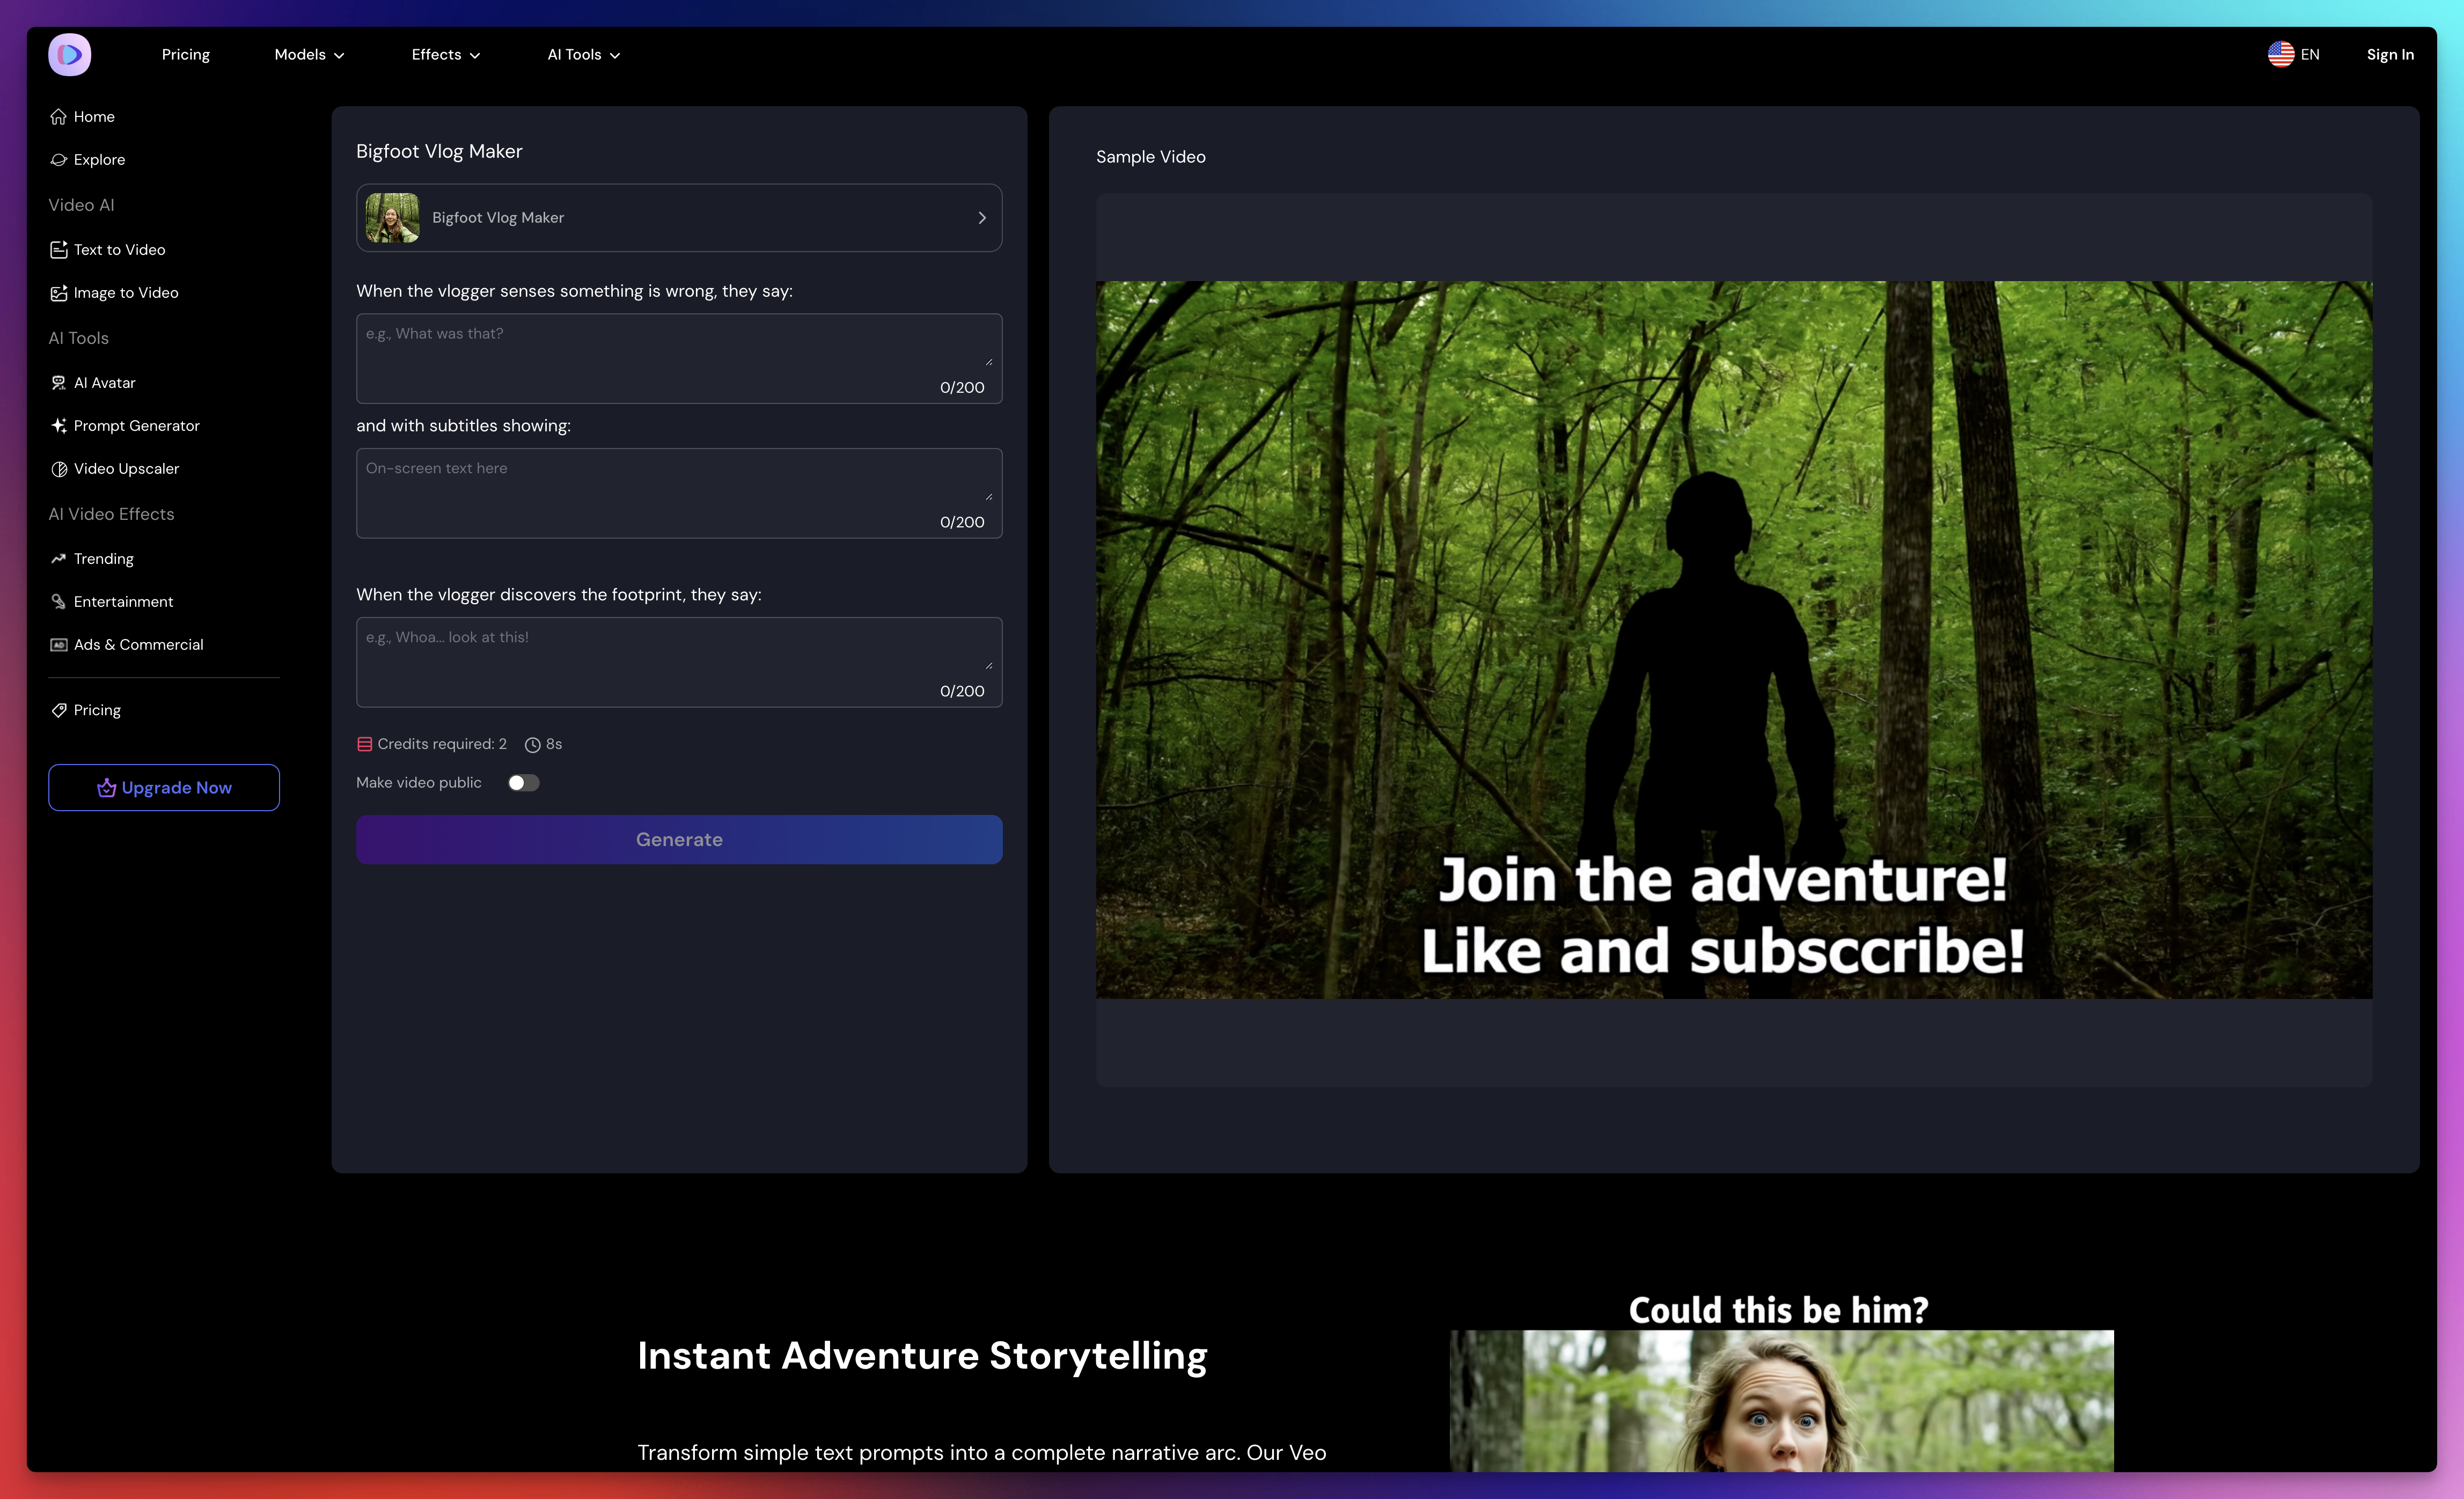The image size is (2464, 1499).
Task: Open Trending effects arrow icon
Action: point(58,559)
